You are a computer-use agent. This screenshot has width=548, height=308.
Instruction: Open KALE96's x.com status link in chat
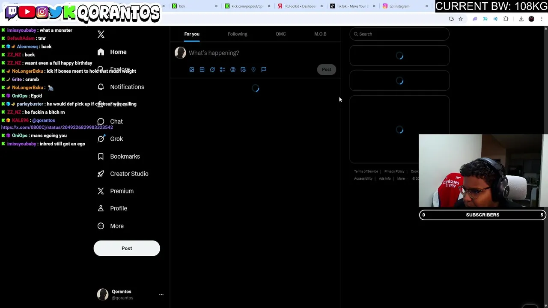[57, 127]
